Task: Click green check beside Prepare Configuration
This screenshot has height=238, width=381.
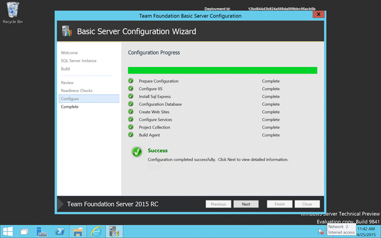Action: coord(131,80)
